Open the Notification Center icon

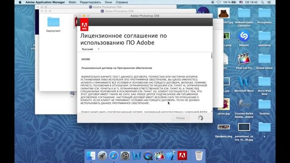tap(269, 2)
